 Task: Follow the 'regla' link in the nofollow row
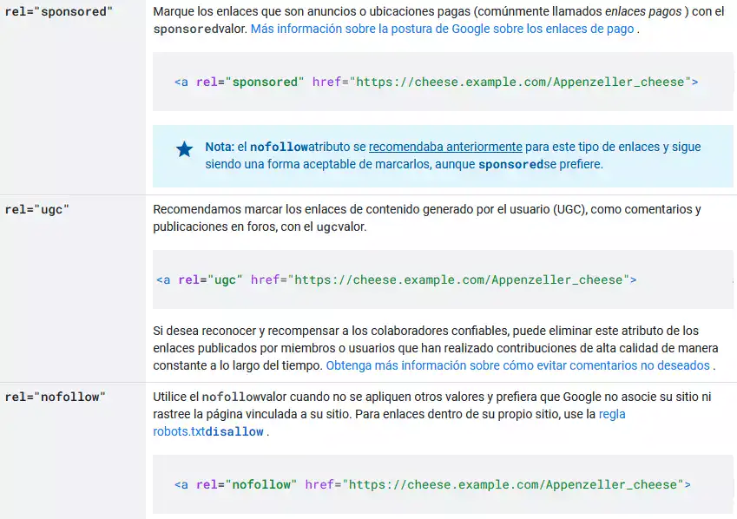pos(611,414)
